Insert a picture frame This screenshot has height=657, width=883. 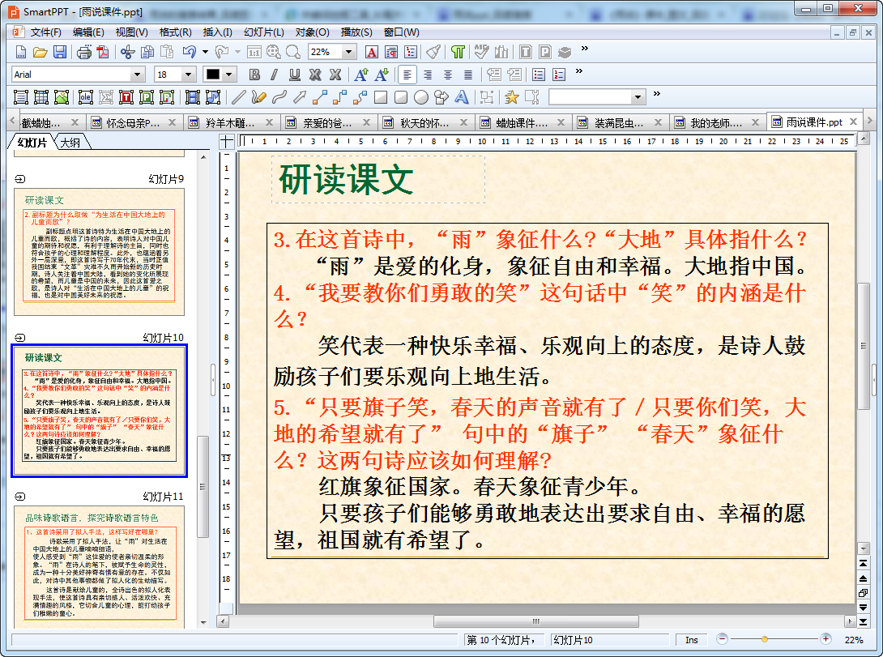(62, 97)
